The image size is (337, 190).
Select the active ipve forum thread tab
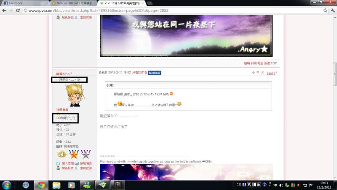click(122, 3)
